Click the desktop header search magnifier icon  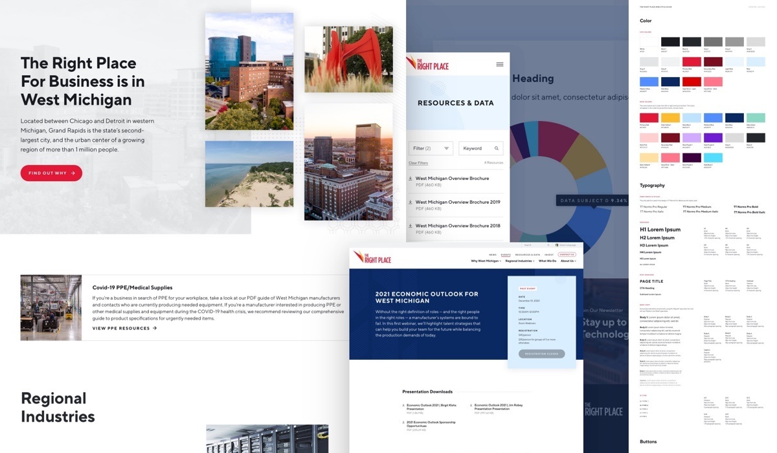click(550, 245)
